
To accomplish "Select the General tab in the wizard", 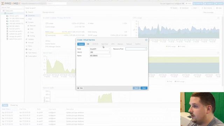I will (x=81, y=44).
